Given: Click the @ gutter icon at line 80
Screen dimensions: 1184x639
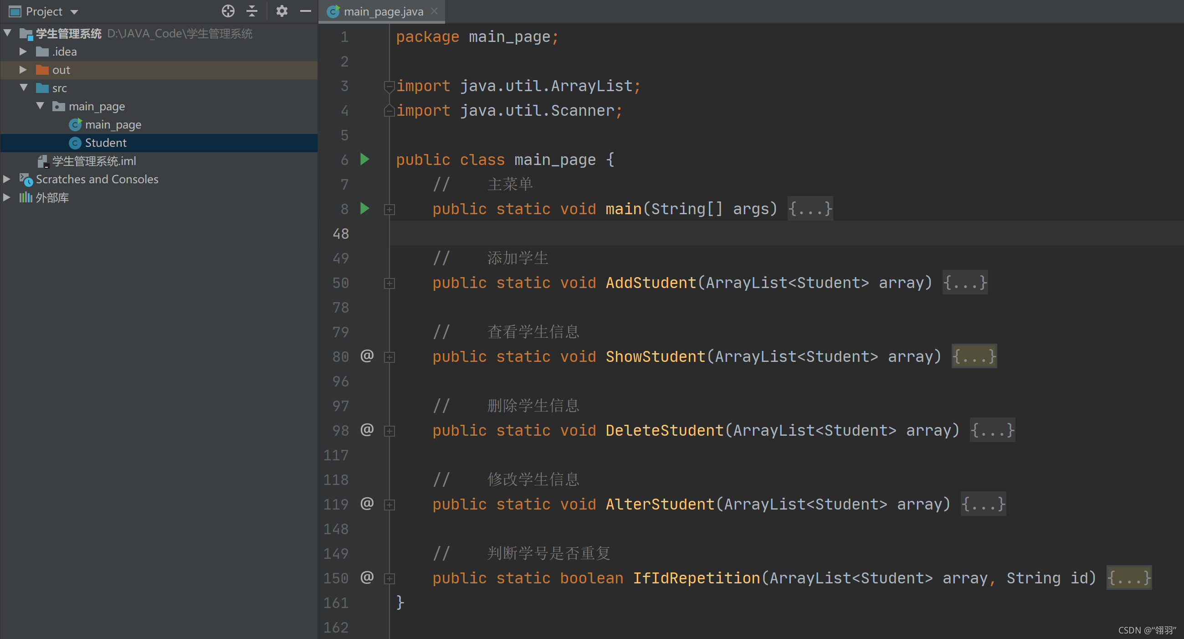Looking at the screenshot, I should [x=367, y=356].
